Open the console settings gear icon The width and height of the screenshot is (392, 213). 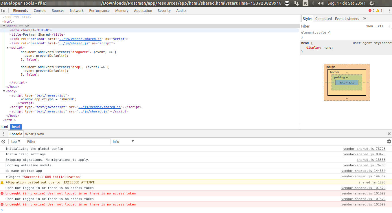[389, 141]
